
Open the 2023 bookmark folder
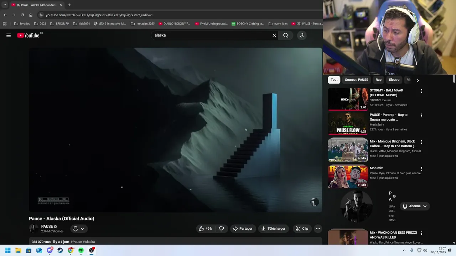40,24
